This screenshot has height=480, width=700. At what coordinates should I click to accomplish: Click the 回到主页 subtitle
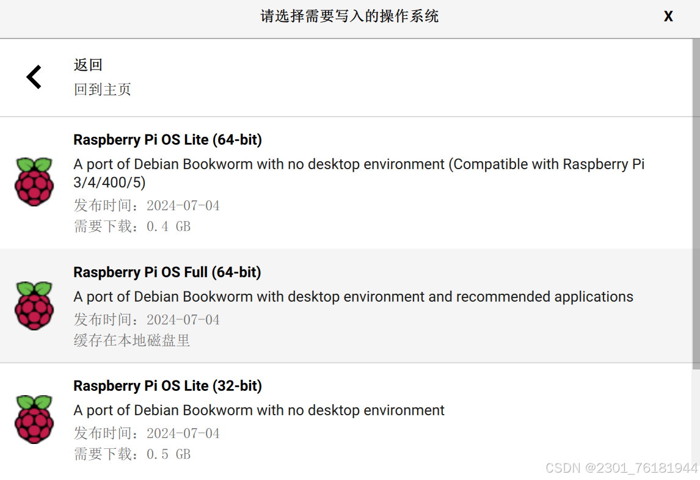[102, 90]
